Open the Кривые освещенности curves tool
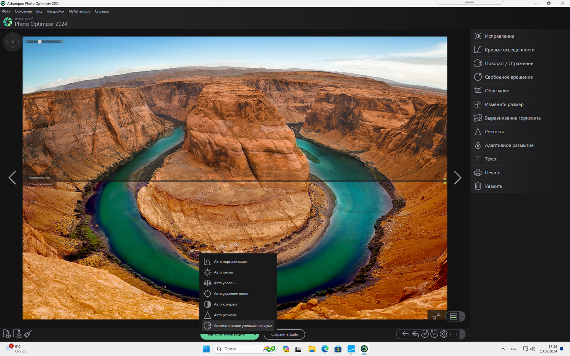570x356 pixels. tap(509, 50)
